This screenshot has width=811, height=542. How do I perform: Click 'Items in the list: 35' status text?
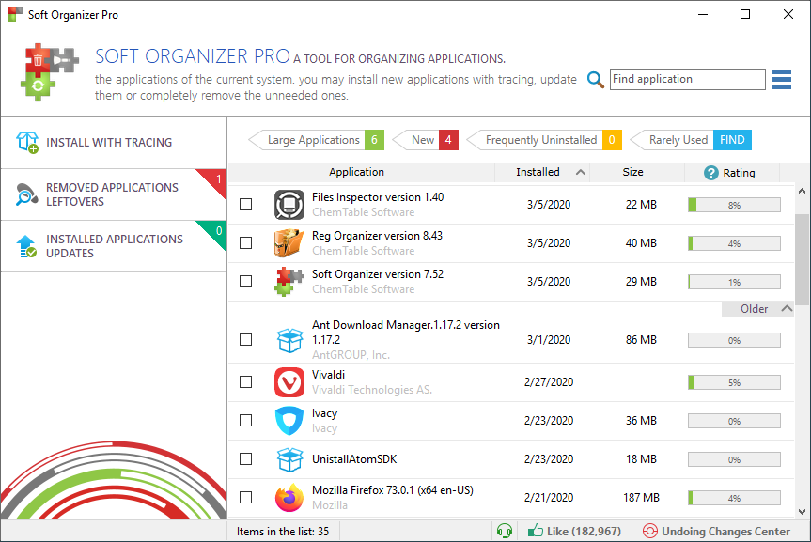click(283, 532)
